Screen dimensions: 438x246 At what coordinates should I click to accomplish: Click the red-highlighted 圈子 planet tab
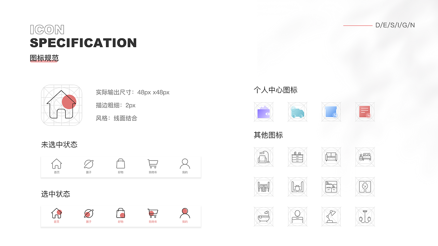tap(89, 216)
